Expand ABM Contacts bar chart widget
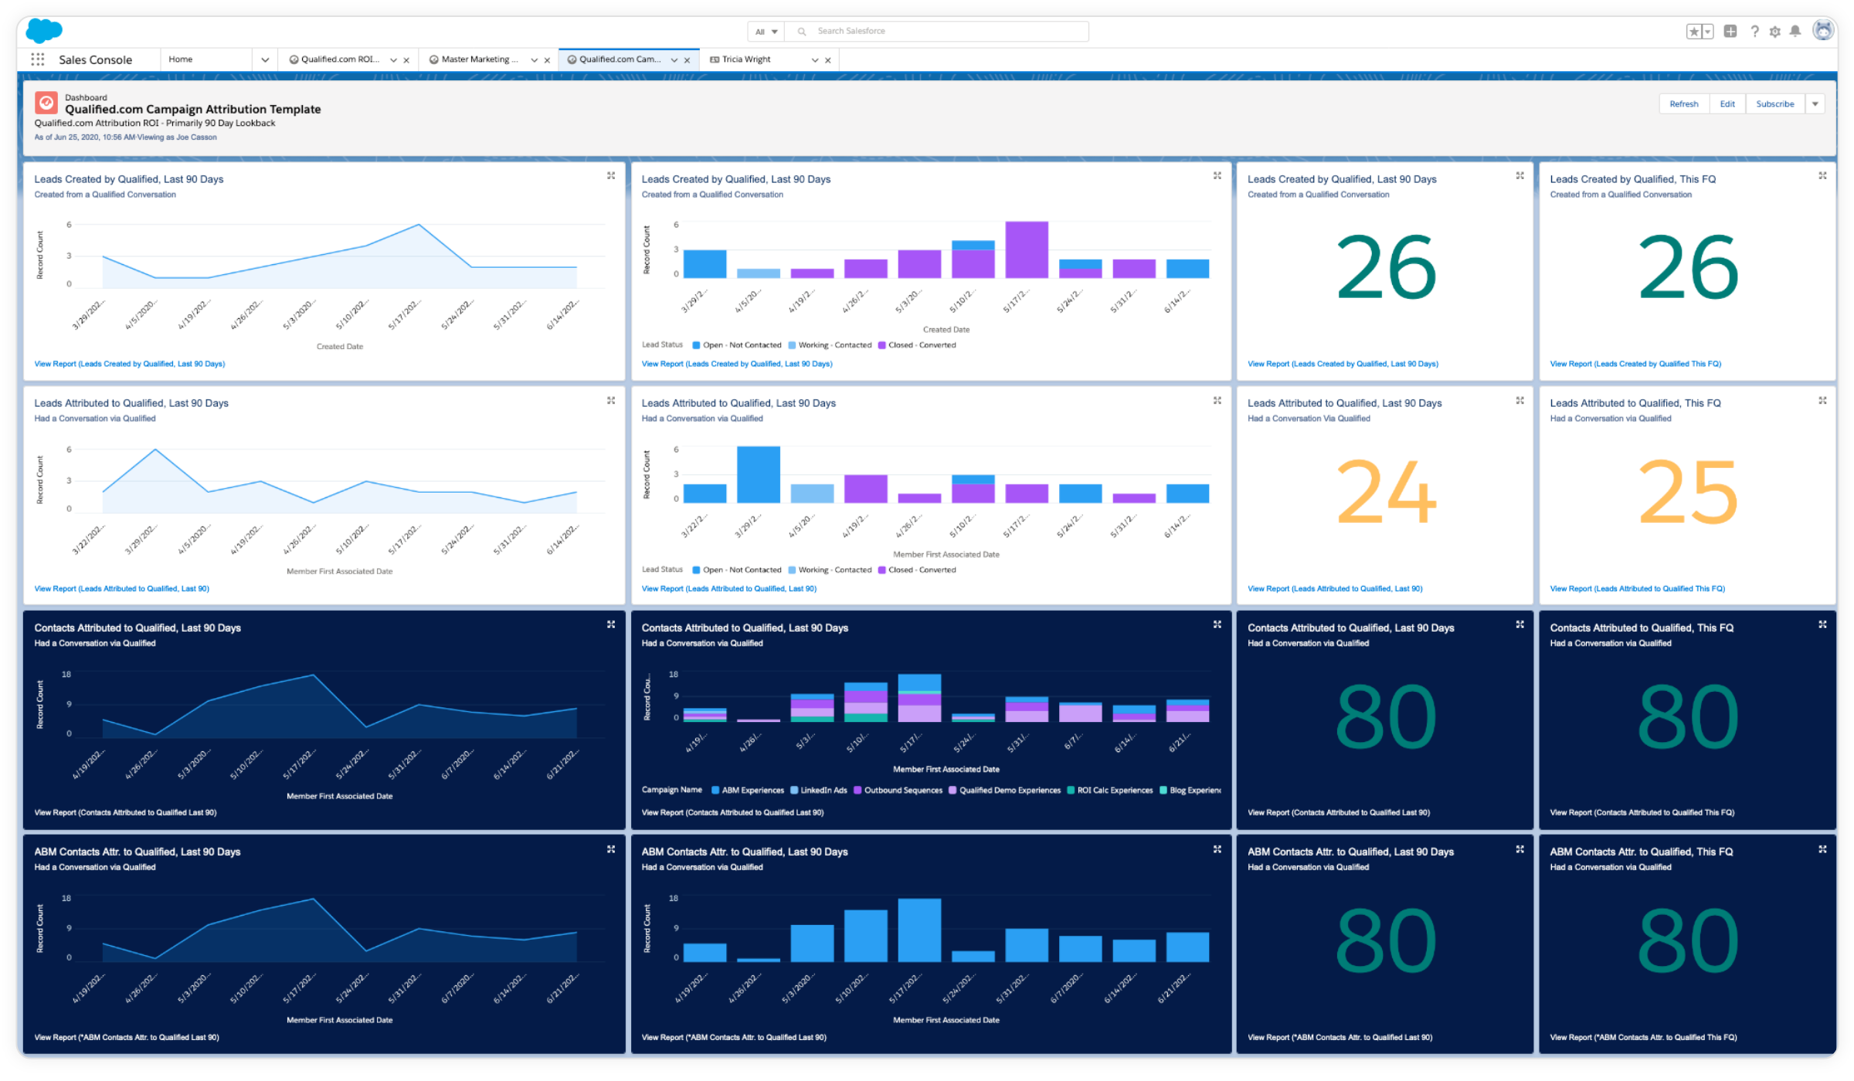The width and height of the screenshot is (1854, 1081). [x=1217, y=849]
